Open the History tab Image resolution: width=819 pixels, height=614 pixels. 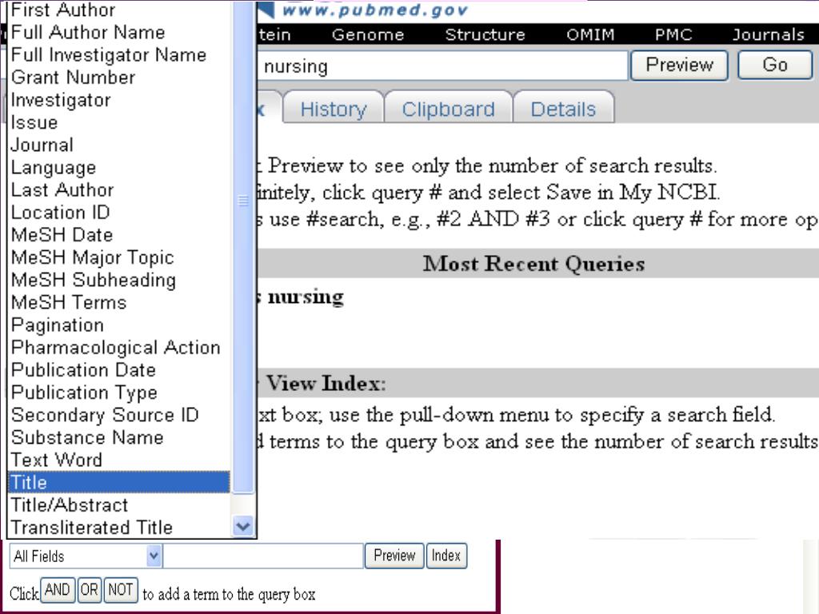[334, 109]
